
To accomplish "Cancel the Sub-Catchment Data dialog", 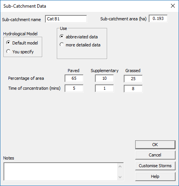I will point(155,155).
